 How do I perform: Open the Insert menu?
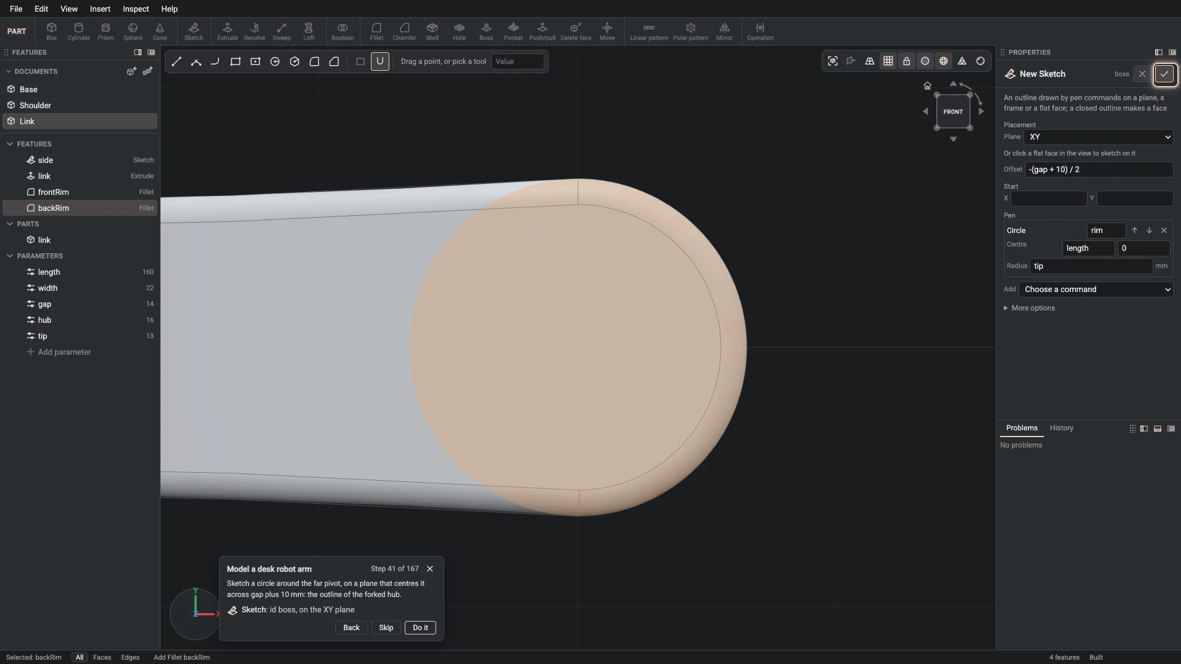tap(100, 9)
